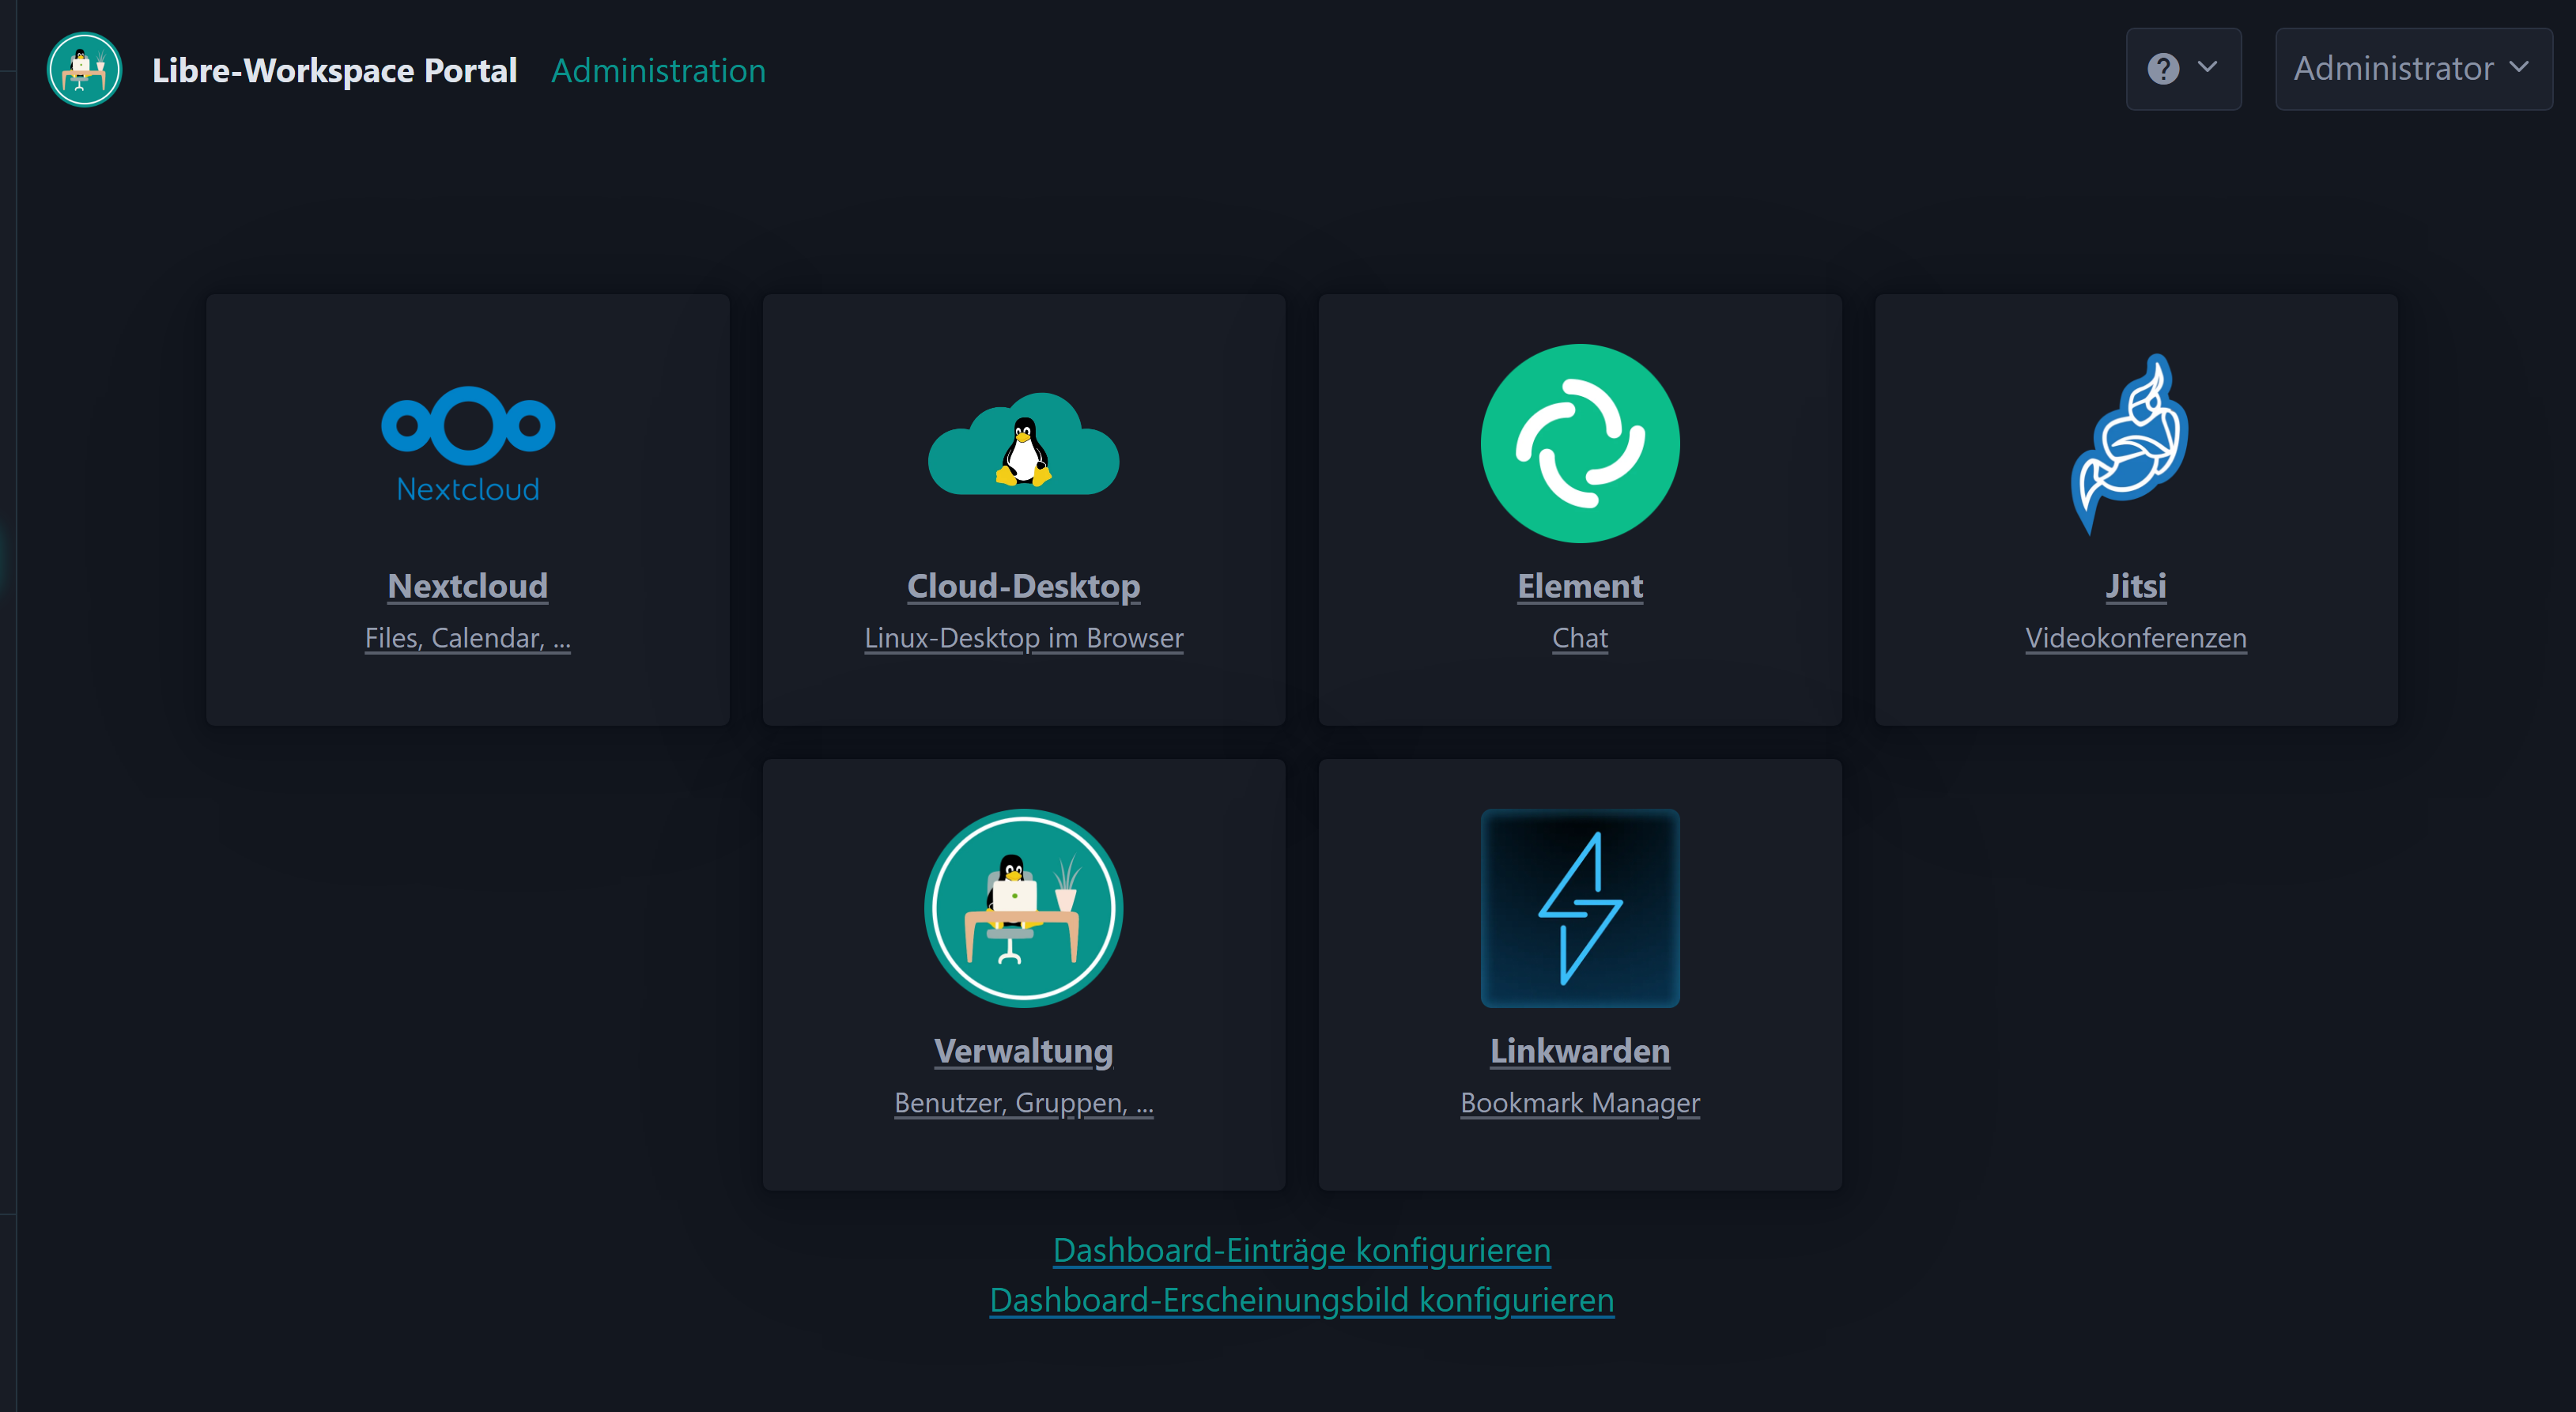This screenshot has height=1412, width=2576.
Task: Click the Linkwarden lightning bolt icon
Action: (1580, 908)
